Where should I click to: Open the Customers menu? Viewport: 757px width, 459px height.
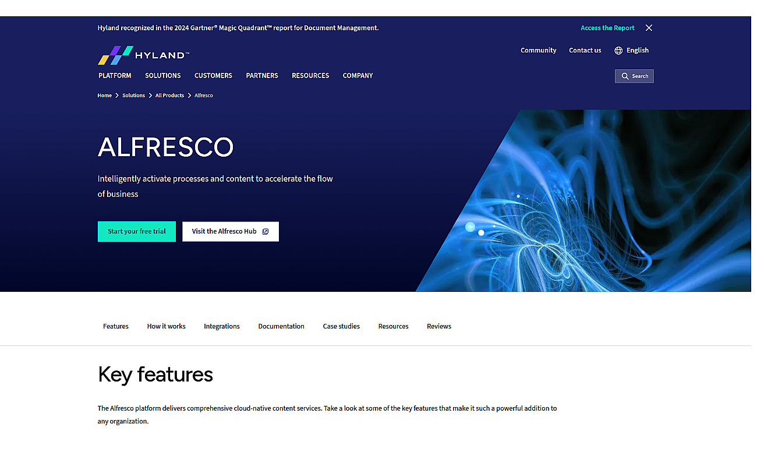click(x=213, y=76)
